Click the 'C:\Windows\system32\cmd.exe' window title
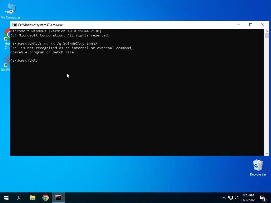This screenshot has width=271, height=203. (x=40, y=25)
